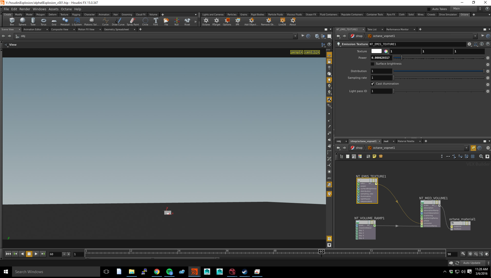Open the persp1 viewport dropdown
This screenshot has width=491, height=278.
point(297,52)
